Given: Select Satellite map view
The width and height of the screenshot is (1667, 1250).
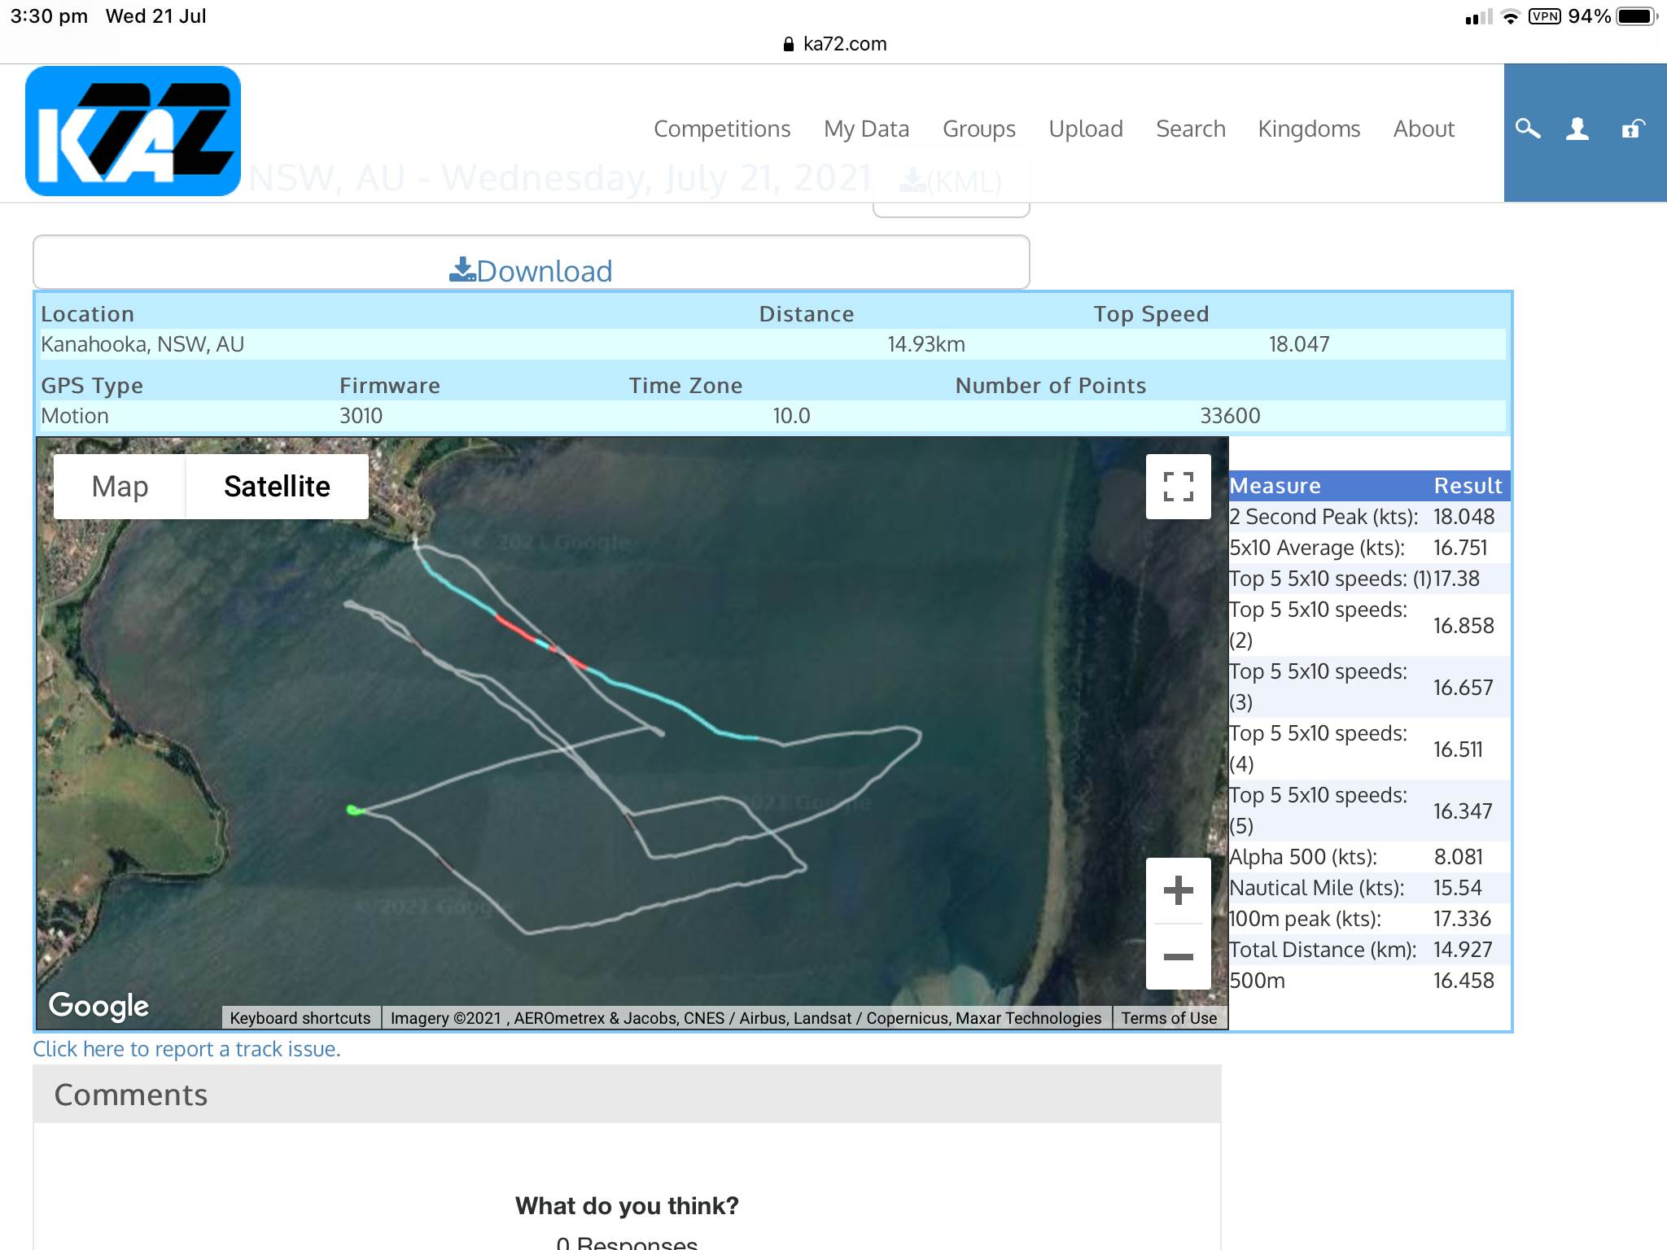Looking at the screenshot, I should [x=277, y=487].
